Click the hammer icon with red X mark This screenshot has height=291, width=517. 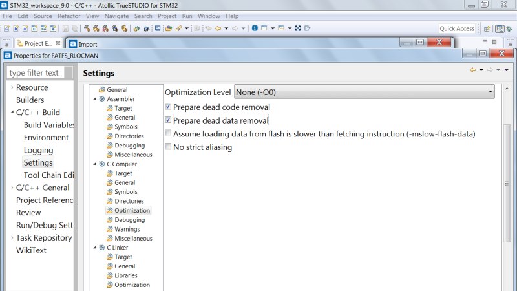105,28
